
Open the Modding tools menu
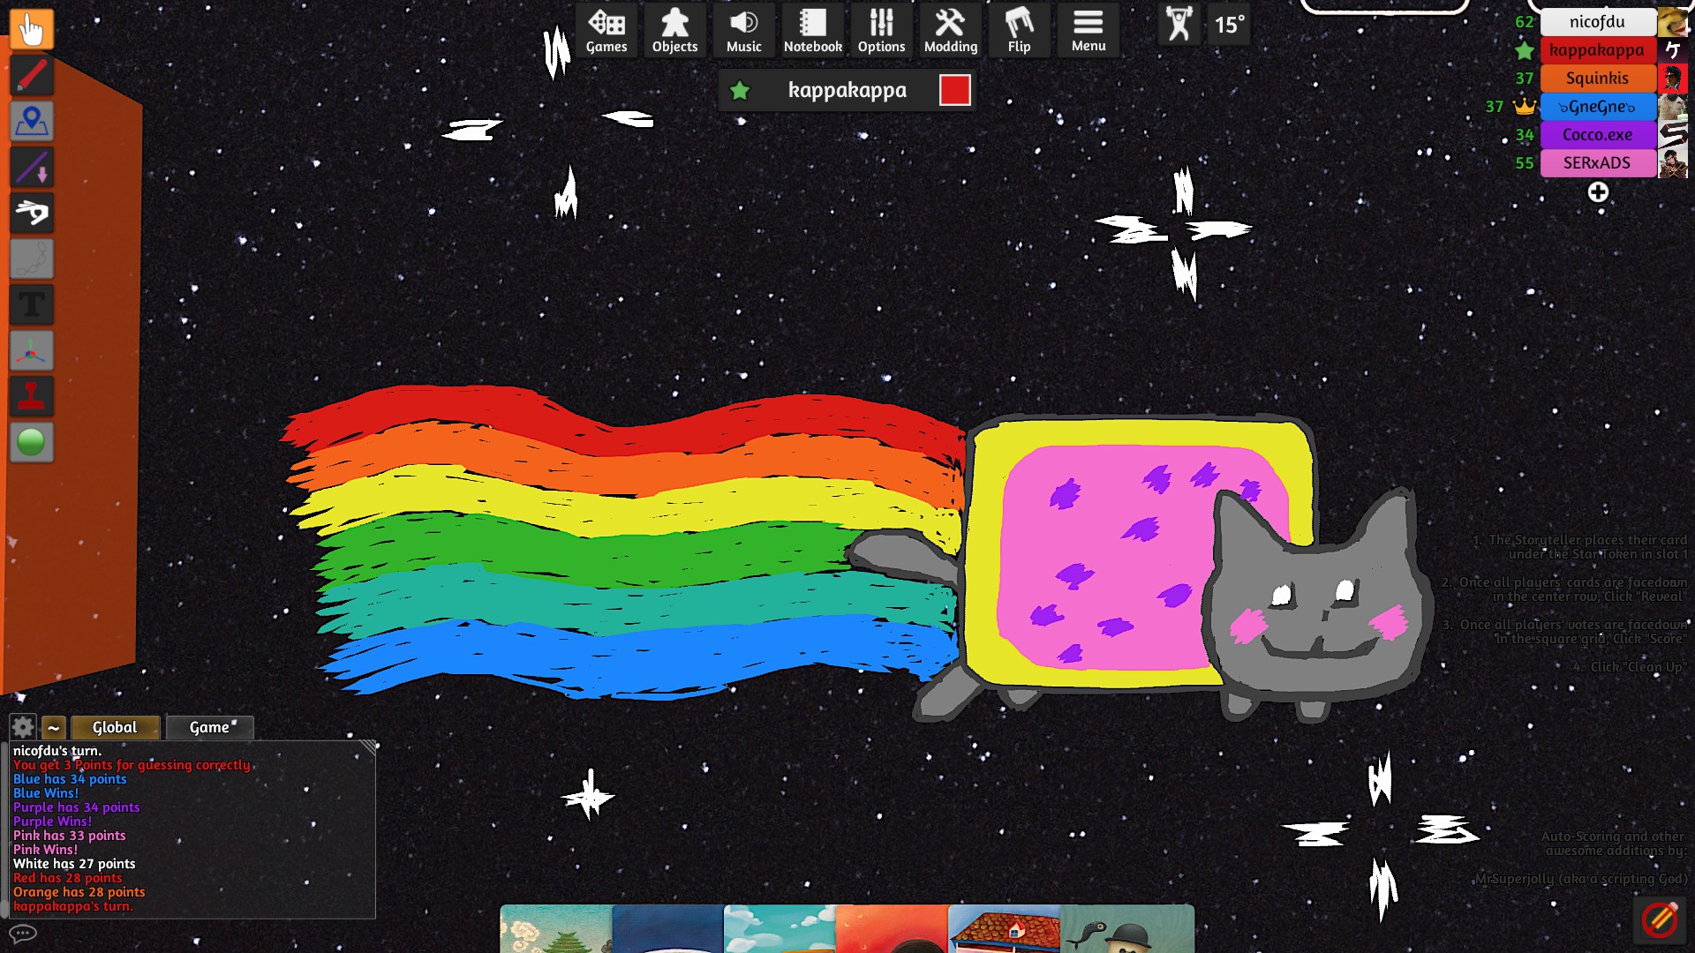pos(950,31)
